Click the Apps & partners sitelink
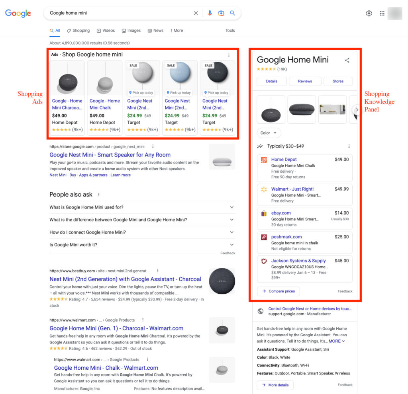Viewport: 408px width, 394px height. (x=93, y=175)
